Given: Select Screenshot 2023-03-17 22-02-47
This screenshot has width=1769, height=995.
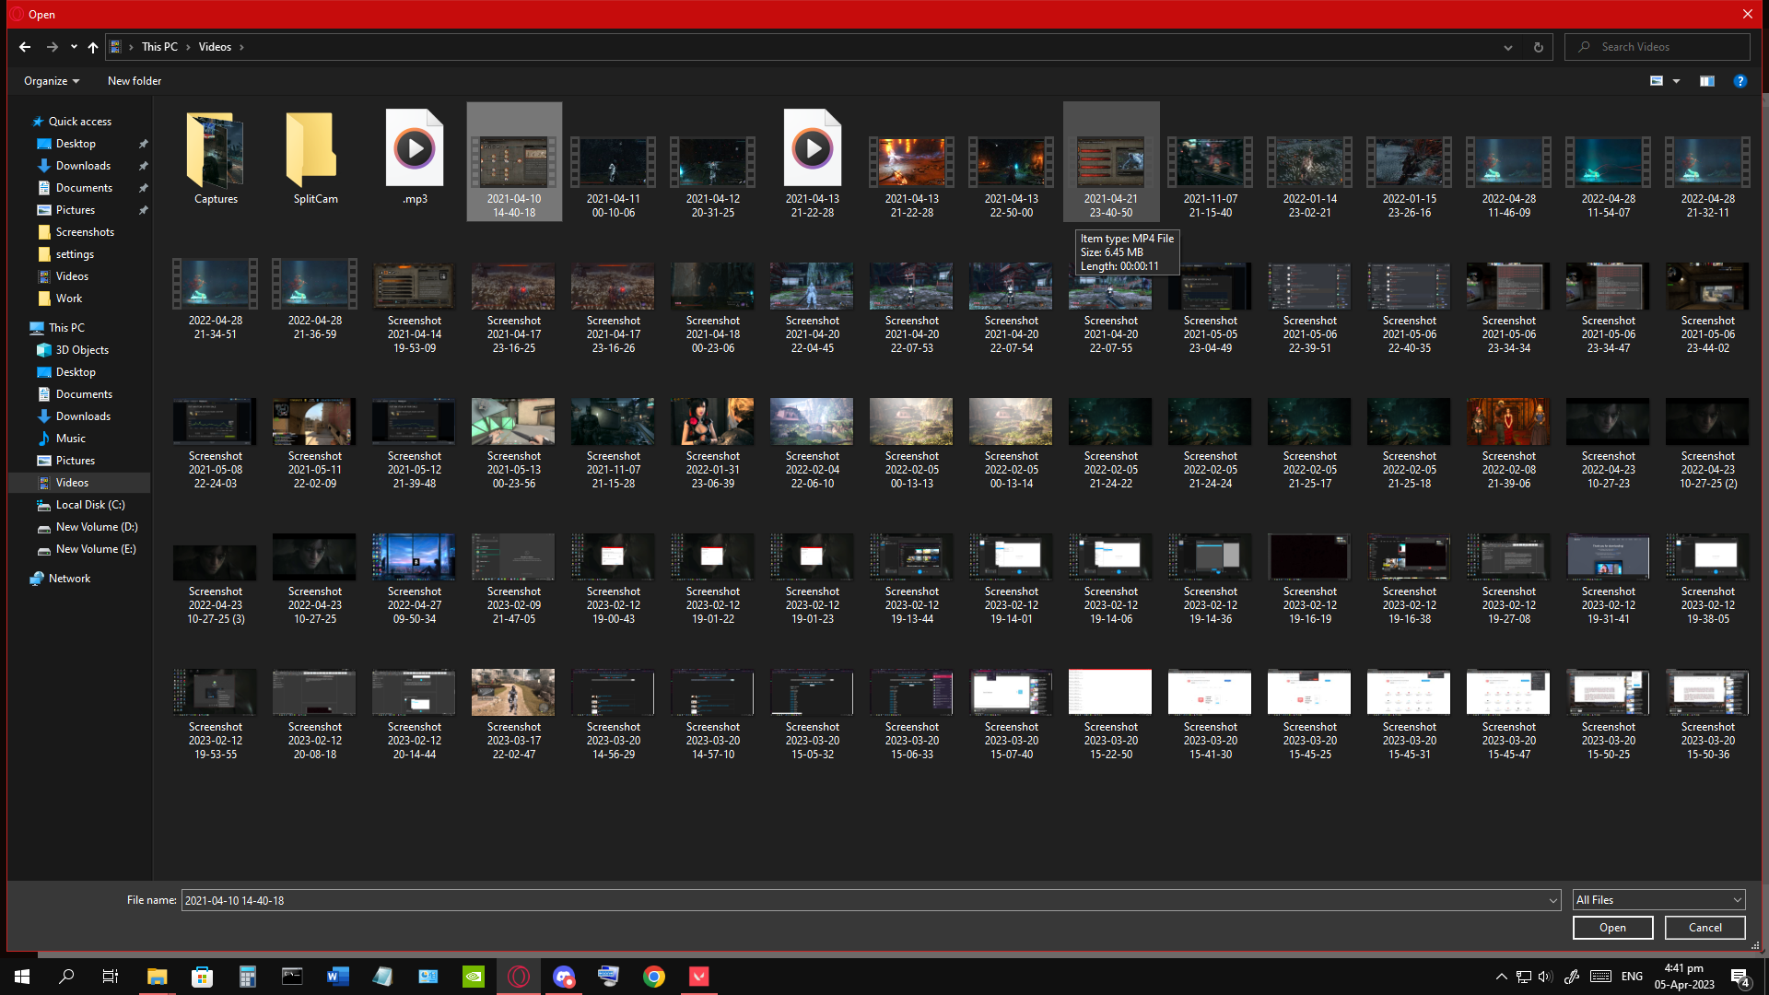Looking at the screenshot, I should tap(514, 715).
